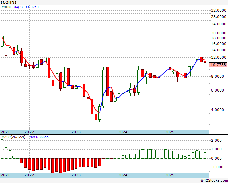Click the 4.0000 price axis label

pos(217,110)
